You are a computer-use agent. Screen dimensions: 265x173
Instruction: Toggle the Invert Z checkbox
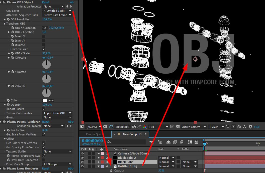(x=44, y=45)
